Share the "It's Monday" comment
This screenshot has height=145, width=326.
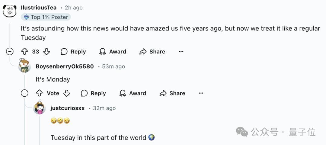pyautogui.click(x=172, y=93)
